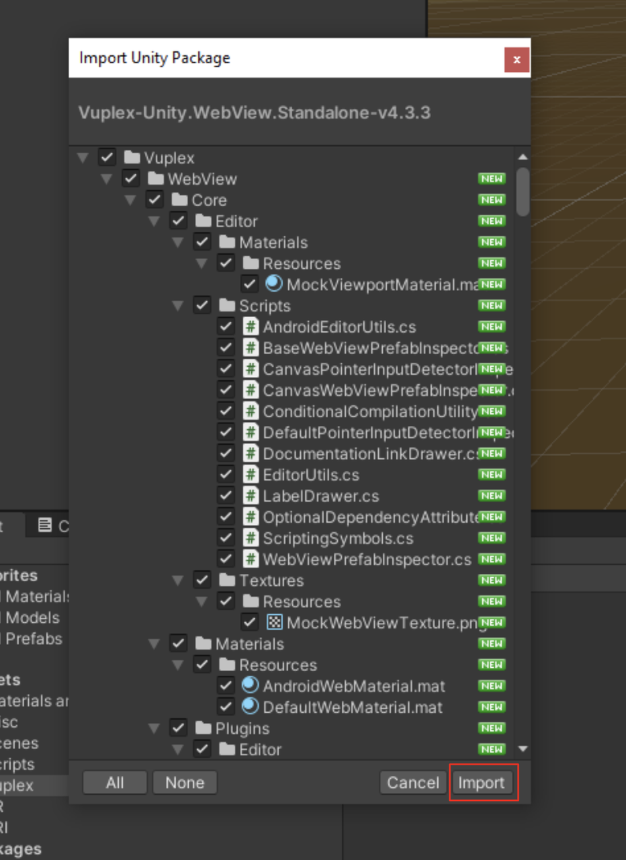The image size is (626, 860).
Task: Uncheck the Vuplex root folder checkbox
Action: (107, 158)
